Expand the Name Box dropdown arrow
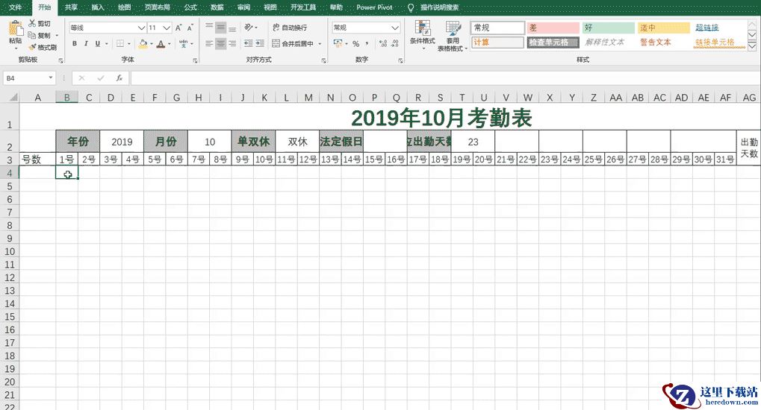 tap(51, 78)
